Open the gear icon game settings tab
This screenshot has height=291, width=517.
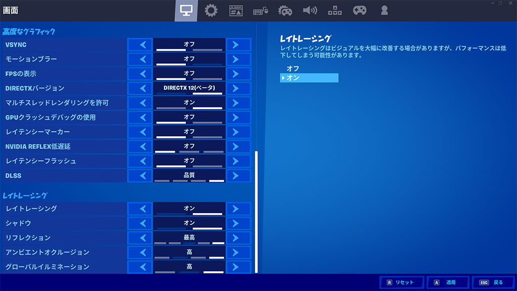point(211,11)
